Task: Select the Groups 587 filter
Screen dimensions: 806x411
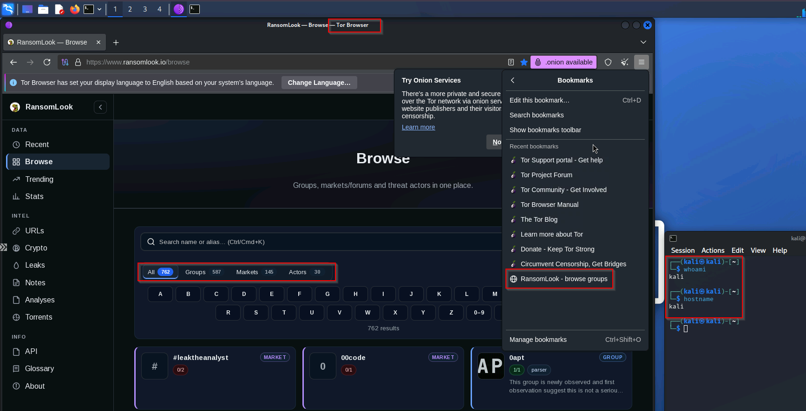Action: [x=203, y=272]
